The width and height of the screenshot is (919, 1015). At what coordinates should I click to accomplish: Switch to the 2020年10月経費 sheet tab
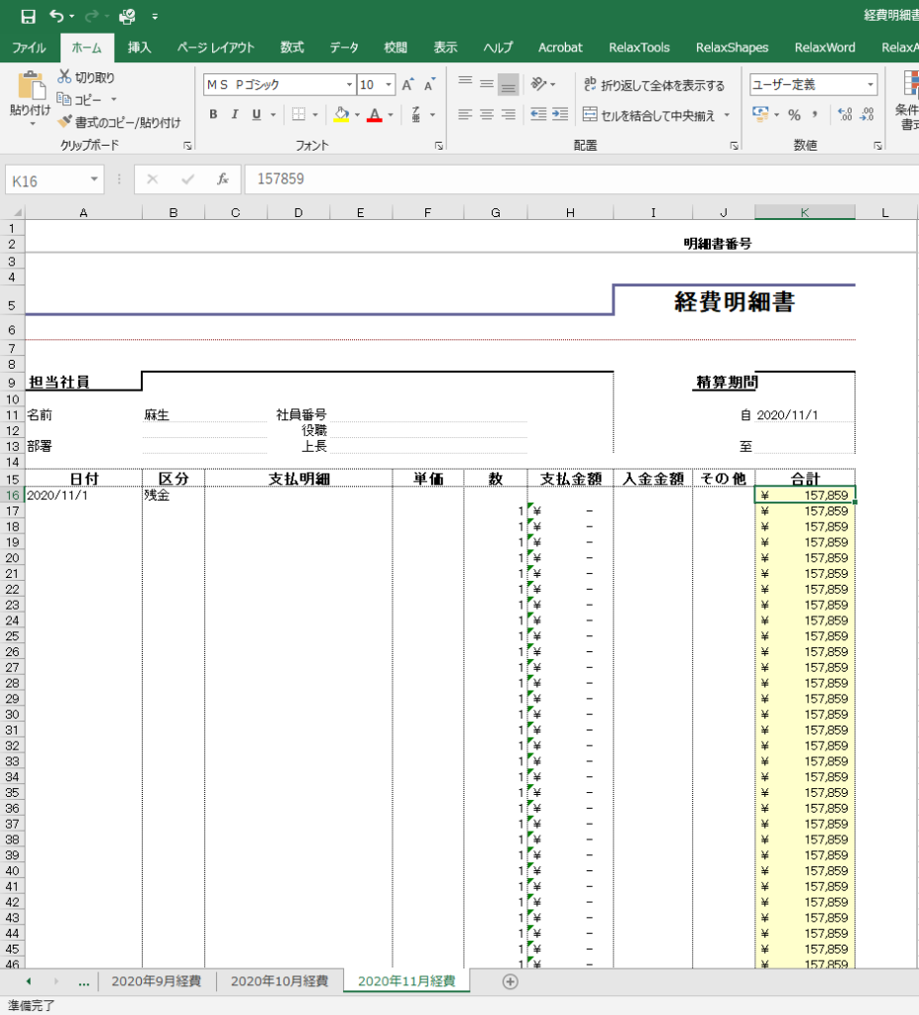(279, 981)
